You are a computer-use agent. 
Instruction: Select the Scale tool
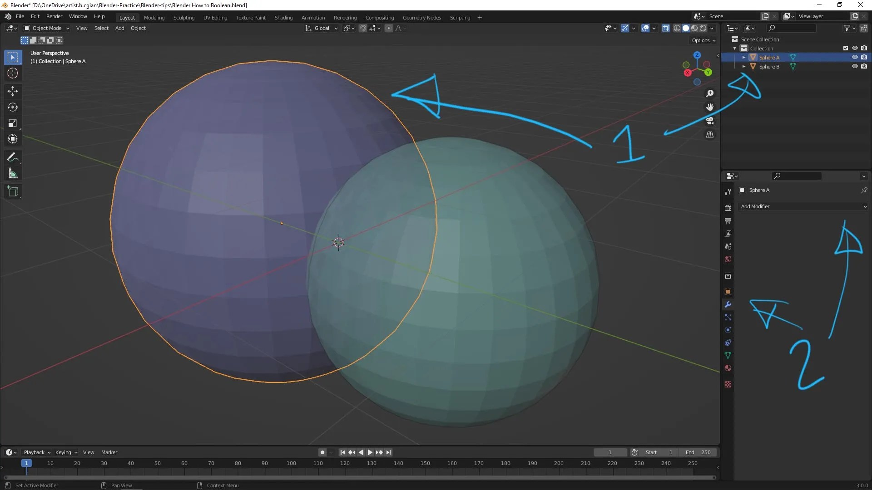point(13,123)
